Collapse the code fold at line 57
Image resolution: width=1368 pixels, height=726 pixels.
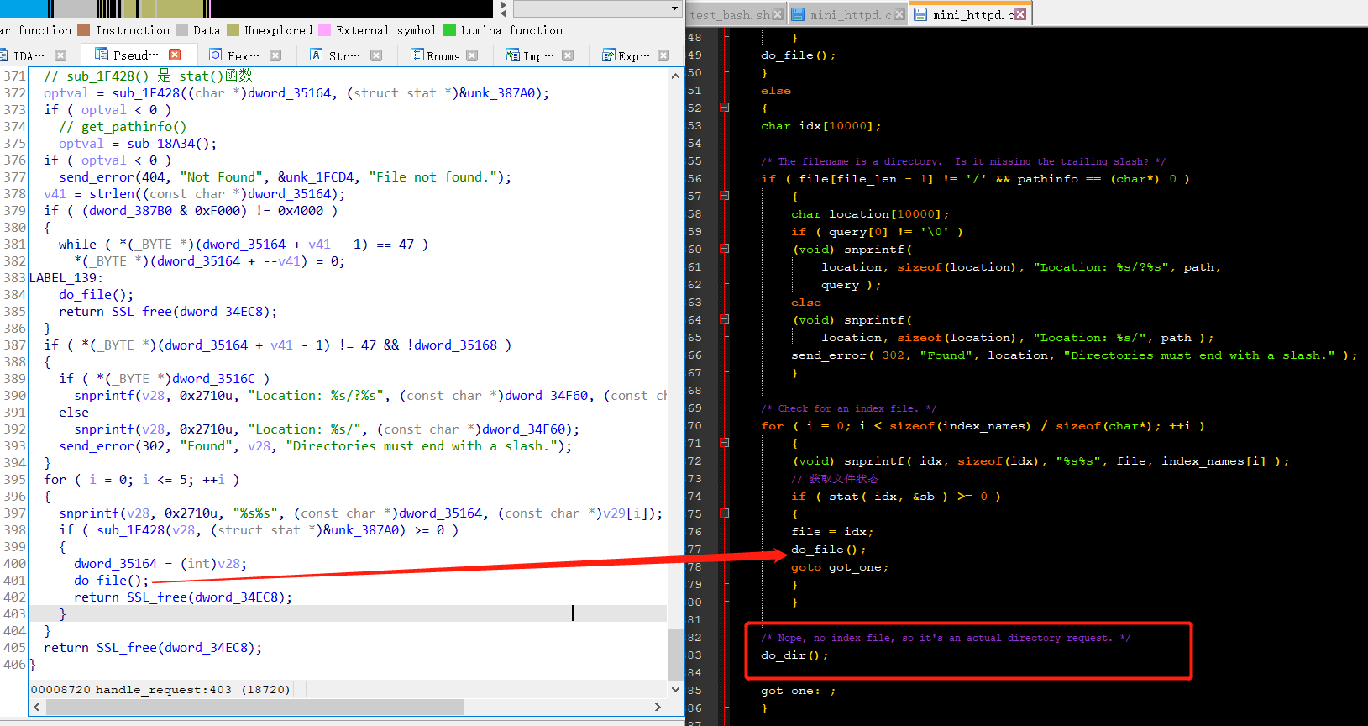724,196
